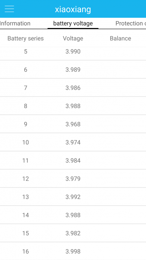Tap the 3.982 voltage for cell 15
The width and height of the screenshot is (146, 260).
tap(73, 233)
